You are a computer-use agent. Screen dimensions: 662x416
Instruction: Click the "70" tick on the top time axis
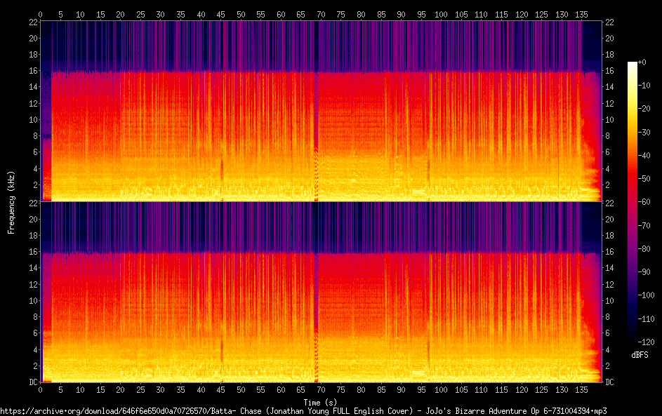(x=321, y=14)
